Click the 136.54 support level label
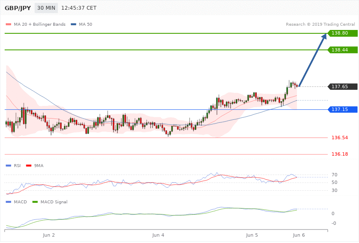359x243 pixels. (x=340, y=138)
